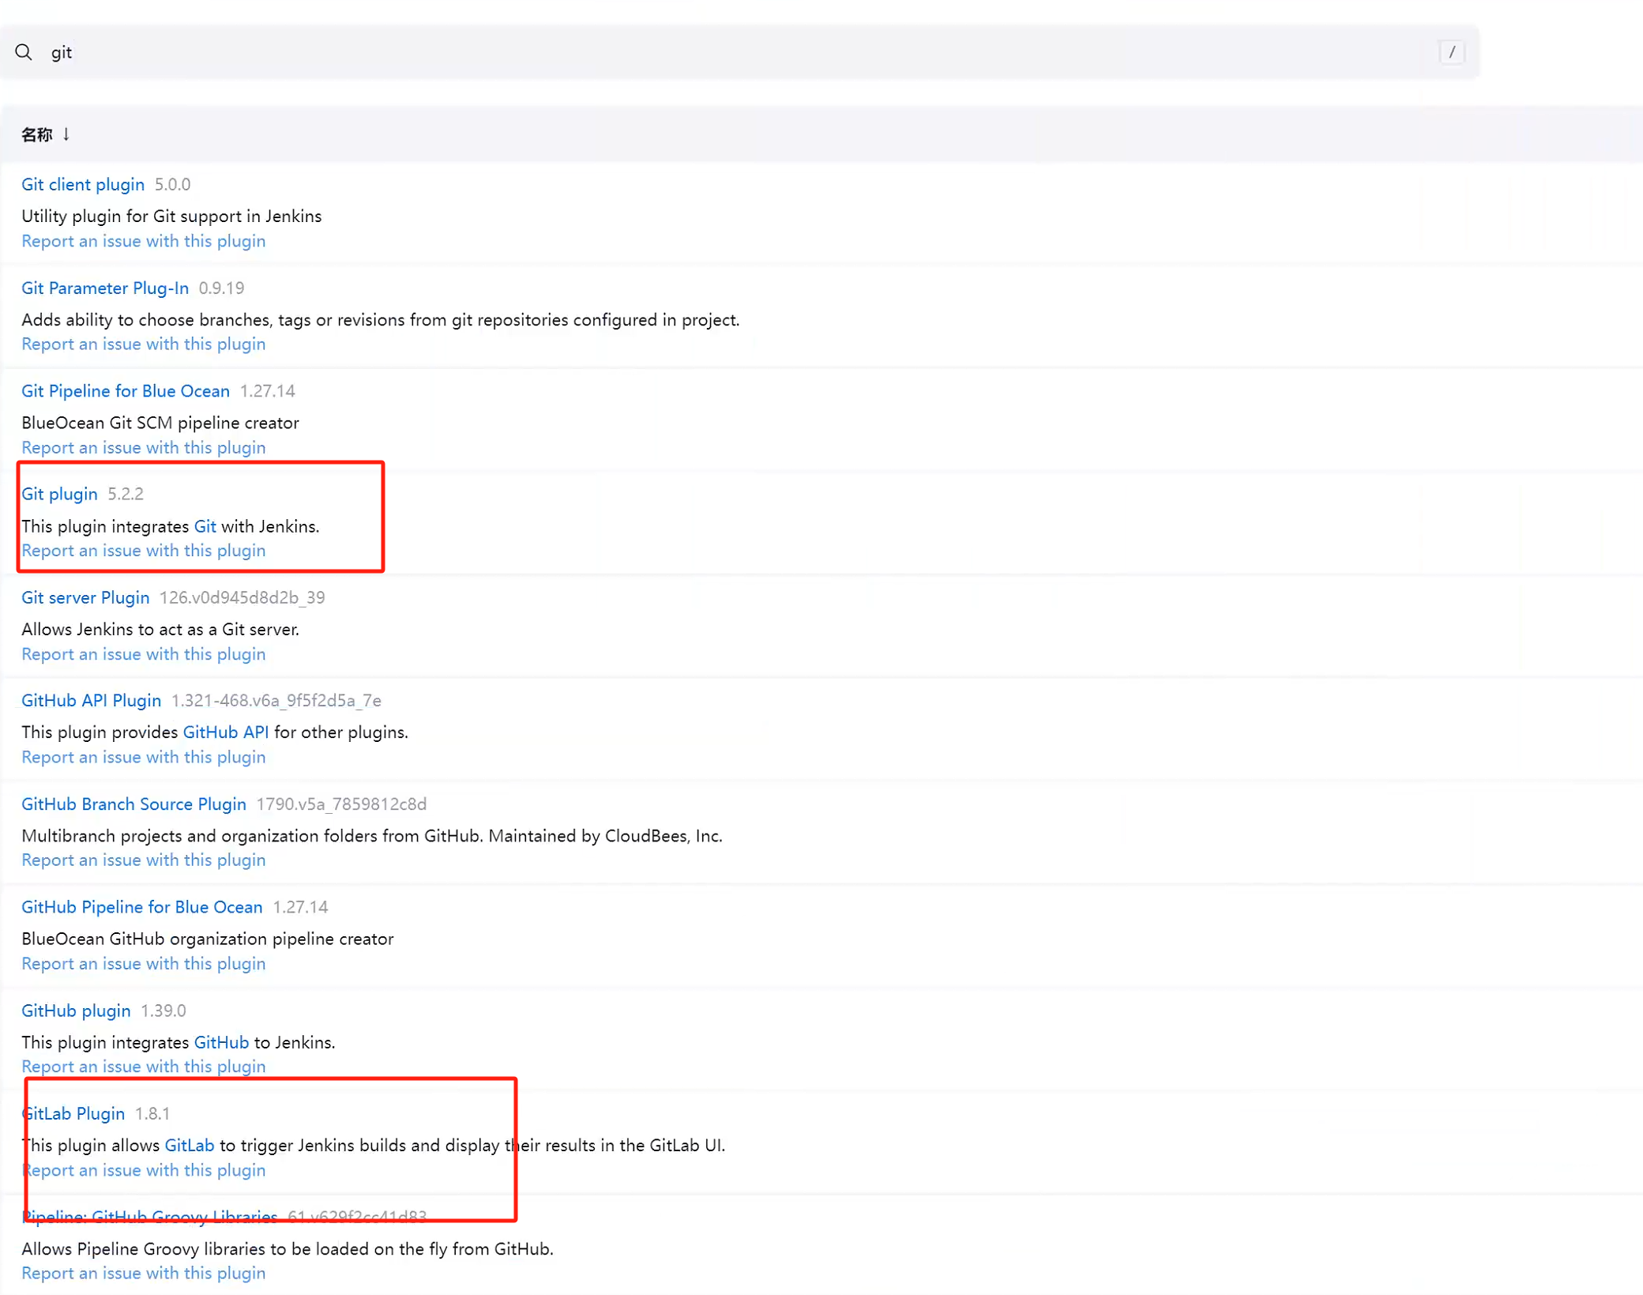Open GitHub Pipeline for Blue Ocean
This screenshot has width=1643, height=1295.
tap(141, 907)
